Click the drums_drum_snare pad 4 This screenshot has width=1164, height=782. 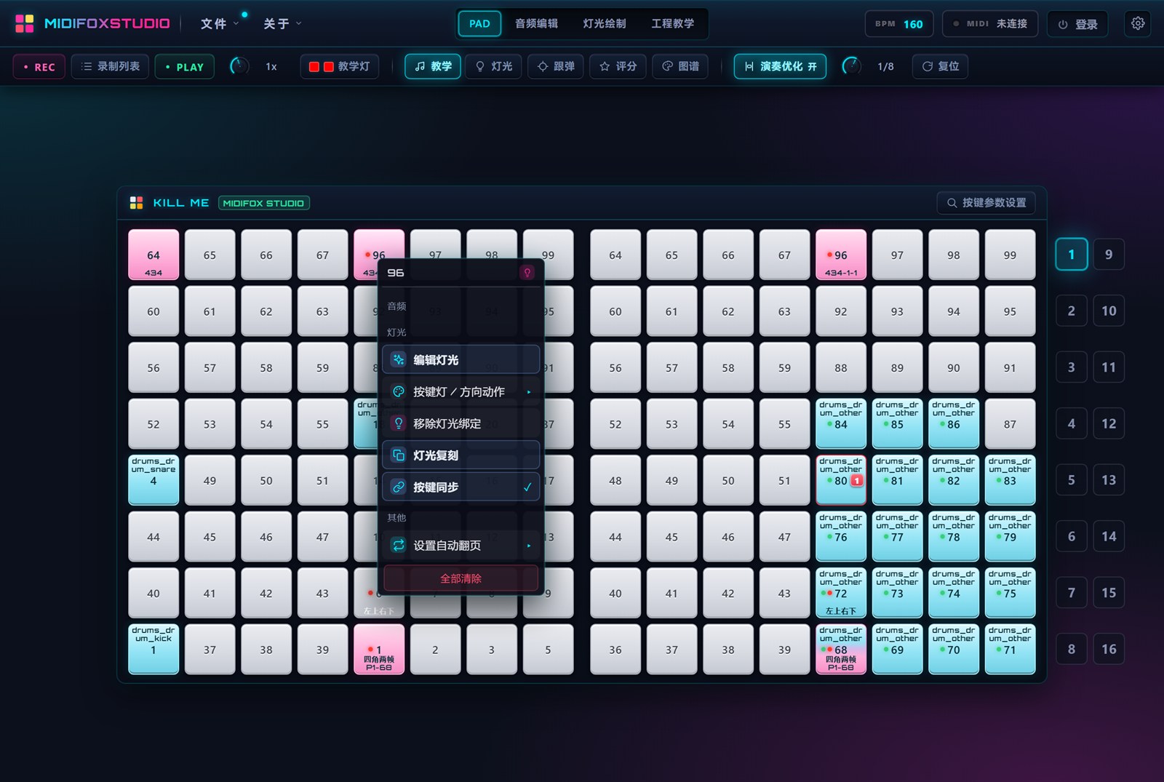[x=154, y=480]
